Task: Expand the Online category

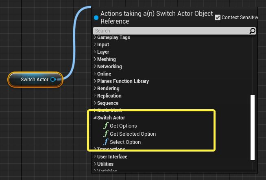Action: click(x=95, y=74)
